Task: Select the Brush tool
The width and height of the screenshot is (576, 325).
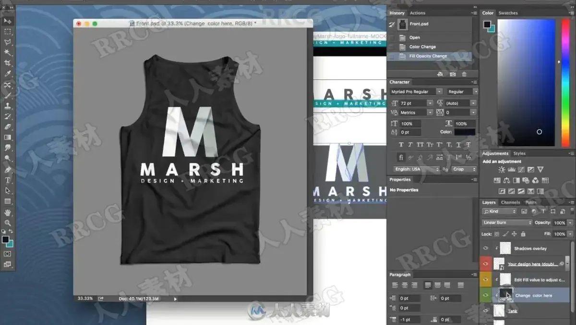Action: click(7, 95)
